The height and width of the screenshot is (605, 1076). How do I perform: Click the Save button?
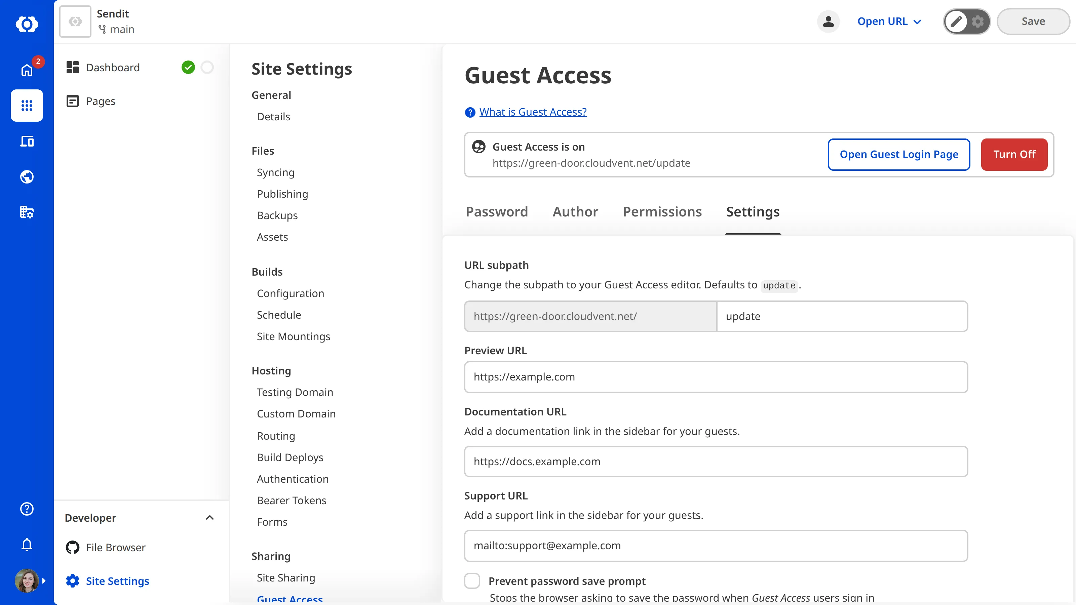click(x=1033, y=21)
